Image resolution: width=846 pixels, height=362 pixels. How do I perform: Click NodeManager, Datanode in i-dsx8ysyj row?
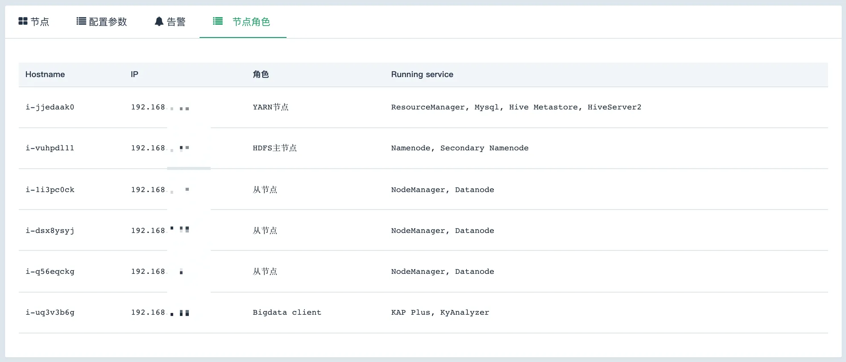pos(443,231)
